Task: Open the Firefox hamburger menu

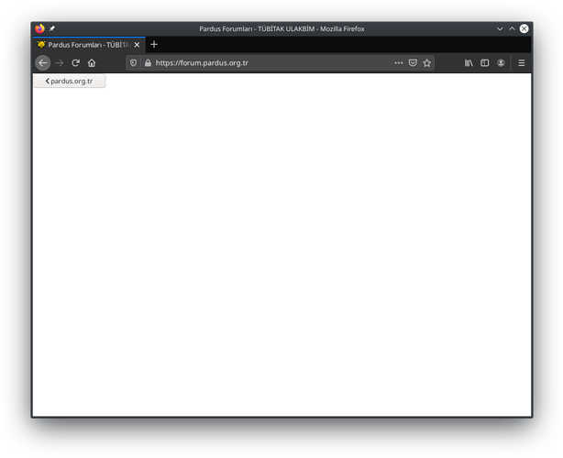Action: [x=522, y=63]
